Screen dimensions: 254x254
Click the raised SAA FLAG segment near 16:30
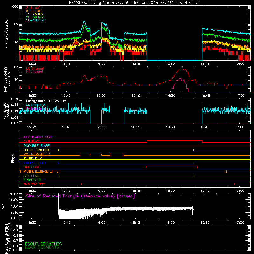click(x=172, y=166)
